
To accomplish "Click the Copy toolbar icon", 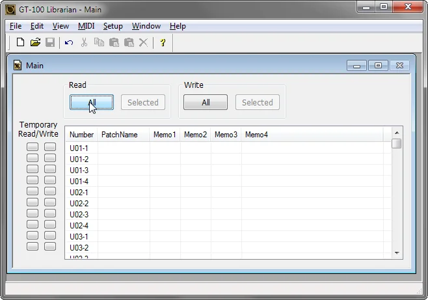I will pos(99,42).
